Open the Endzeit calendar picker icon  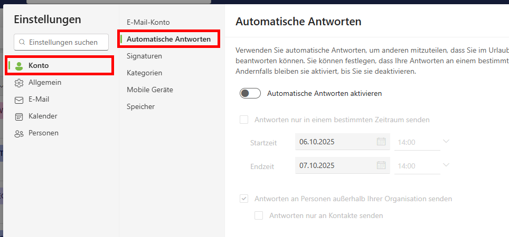click(381, 165)
